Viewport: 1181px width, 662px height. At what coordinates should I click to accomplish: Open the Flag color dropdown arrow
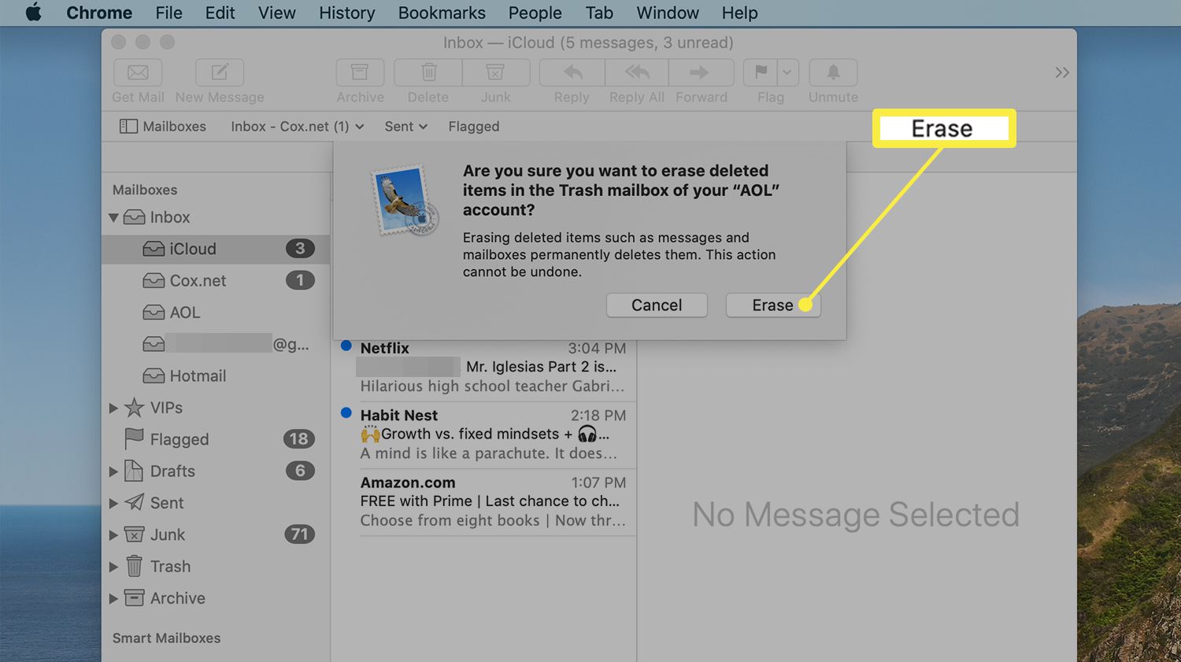point(787,72)
